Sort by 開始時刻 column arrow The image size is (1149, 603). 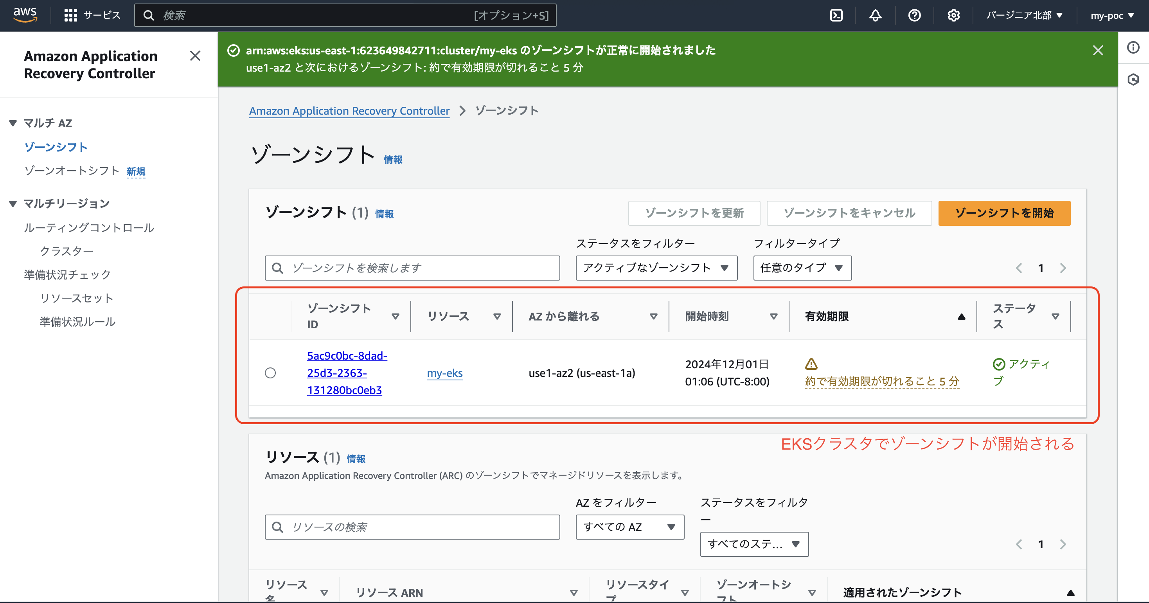tap(774, 316)
